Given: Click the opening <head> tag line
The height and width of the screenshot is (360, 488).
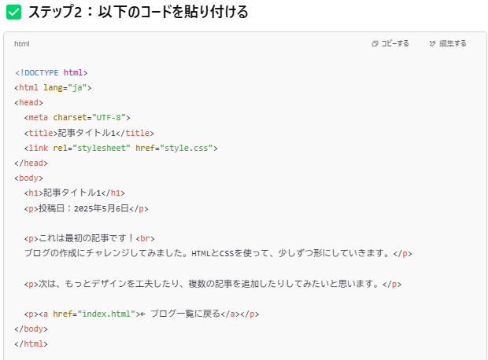Looking at the screenshot, I should point(28,103).
